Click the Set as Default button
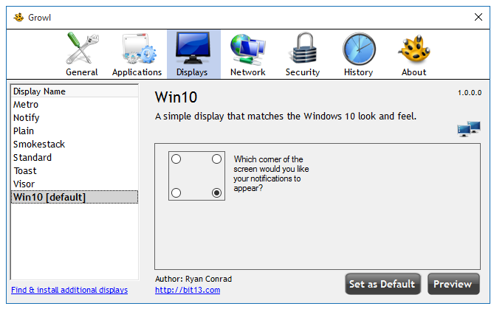The image size is (494, 309). click(x=382, y=284)
